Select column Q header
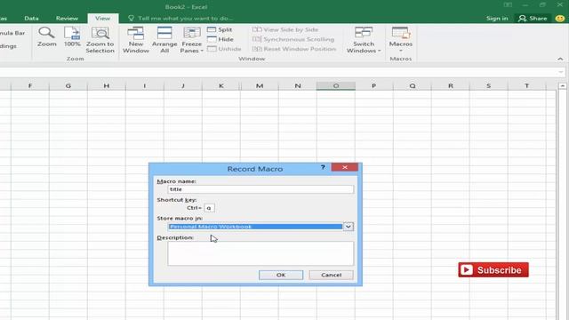The height and width of the screenshot is (320, 569). (413, 86)
